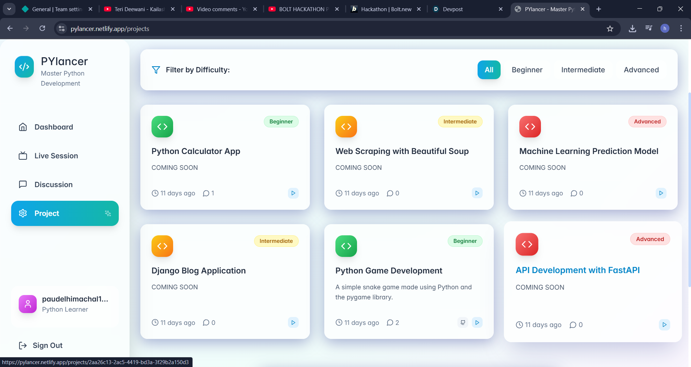The width and height of the screenshot is (691, 367).
Task: Click the comment icon on Django Blog card
Action: [206, 323]
